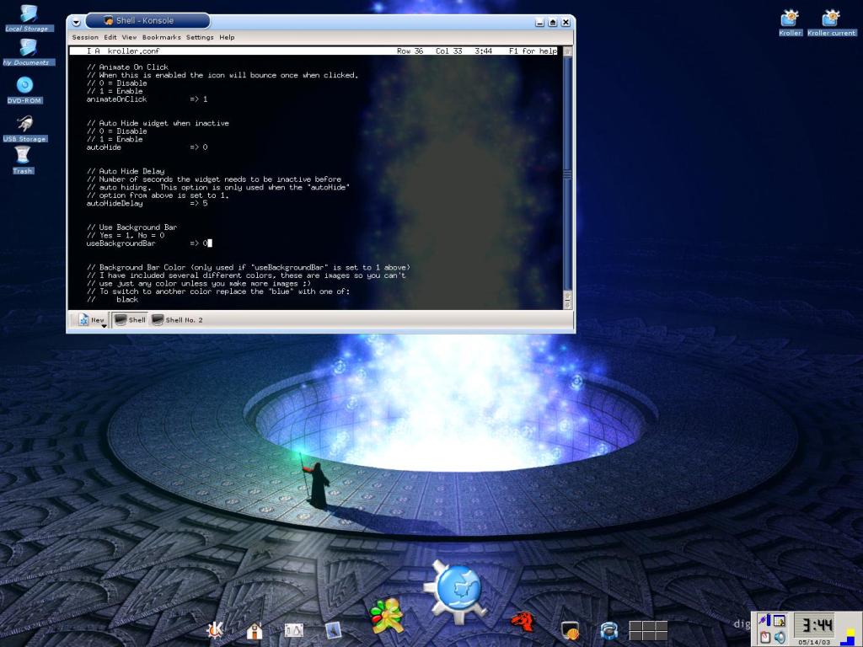Open the Kroller current desktop icon

831,23
